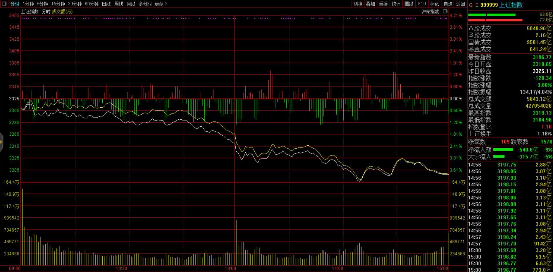Switch to 月线 monthly chart
This screenshot has width=553, height=272.
[x=131, y=4]
